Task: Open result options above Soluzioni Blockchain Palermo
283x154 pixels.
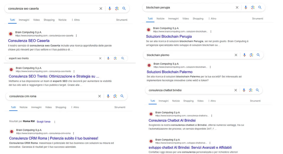Action: pyautogui.click(x=210, y=67)
